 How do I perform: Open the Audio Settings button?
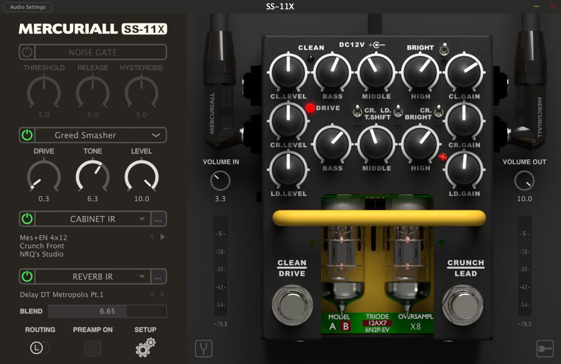28,7
